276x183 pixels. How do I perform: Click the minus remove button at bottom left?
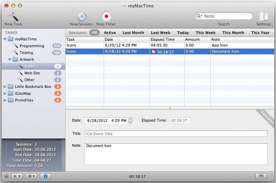(x=6, y=176)
